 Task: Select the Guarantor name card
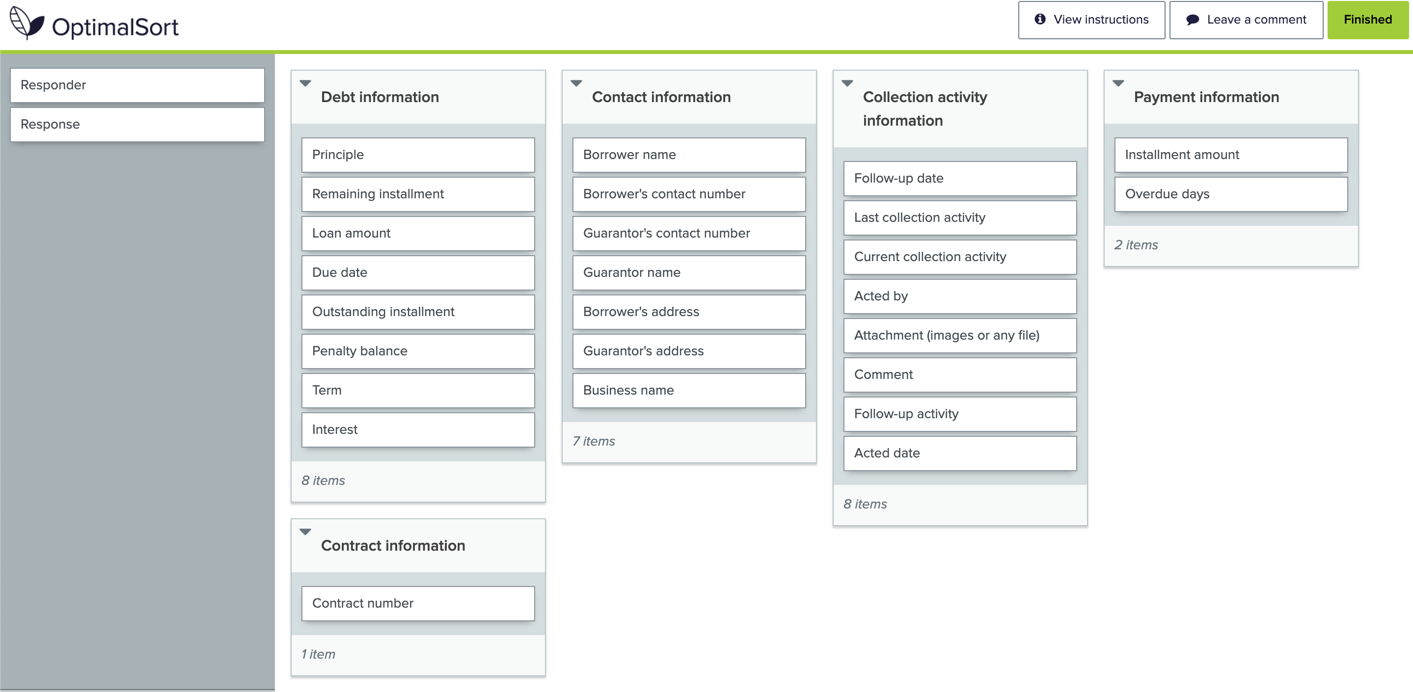[x=689, y=272]
